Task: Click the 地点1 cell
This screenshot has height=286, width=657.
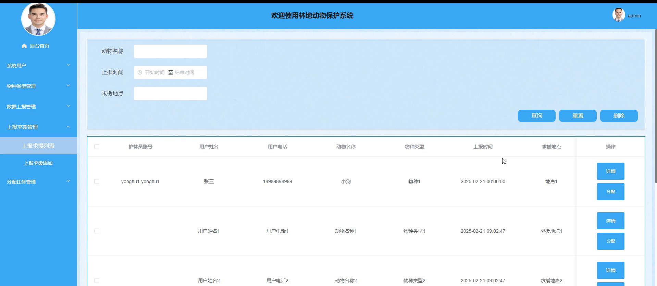Action: pos(551,181)
